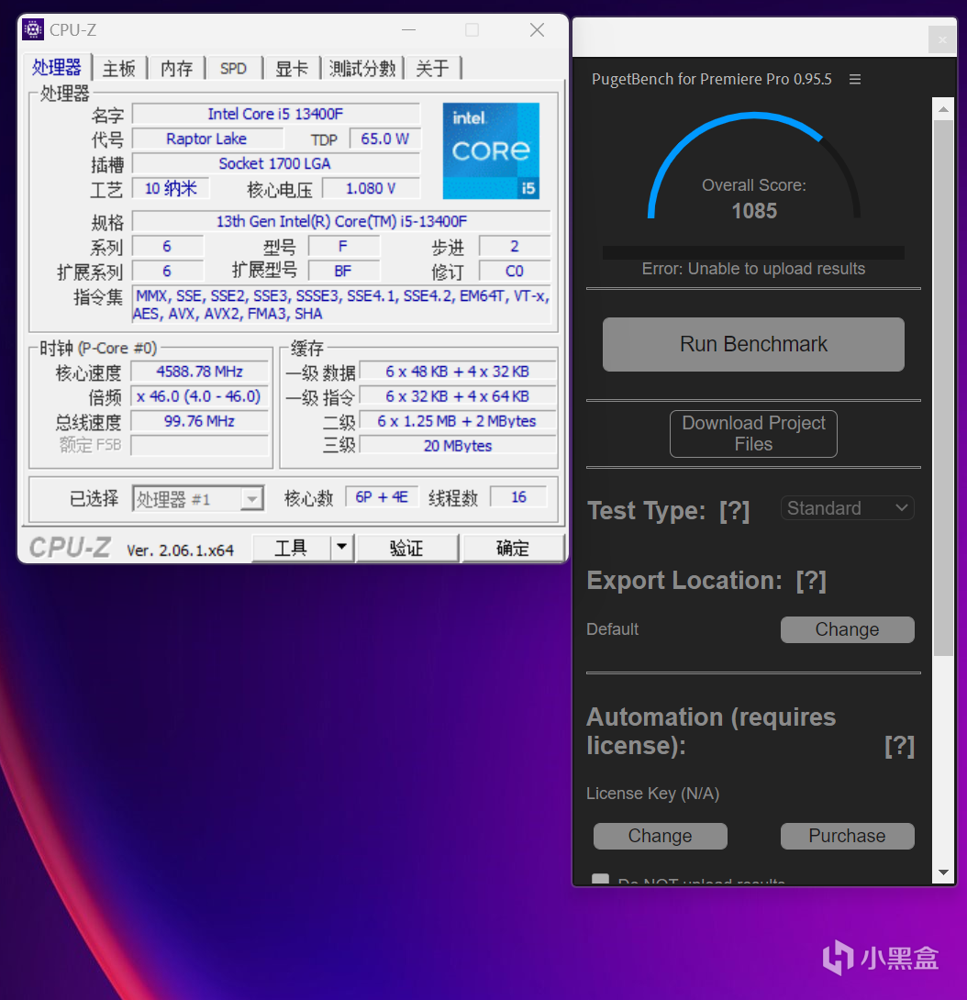967x1000 pixels.
Task: Click the 65.0 W TDP value
Action: [384, 139]
